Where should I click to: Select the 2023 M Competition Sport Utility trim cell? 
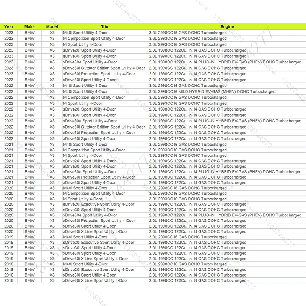(105, 39)
